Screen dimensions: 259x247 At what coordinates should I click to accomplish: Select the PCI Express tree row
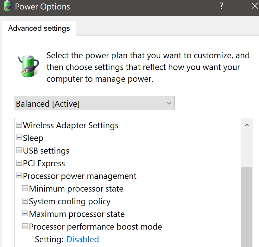44,163
